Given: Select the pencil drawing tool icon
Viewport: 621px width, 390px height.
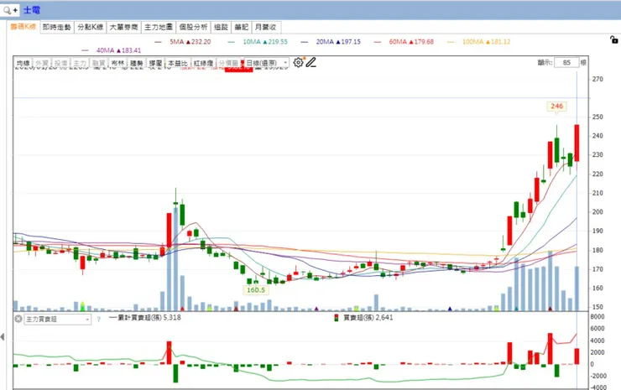Looking at the screenshot, I should [x=310, y=63].
